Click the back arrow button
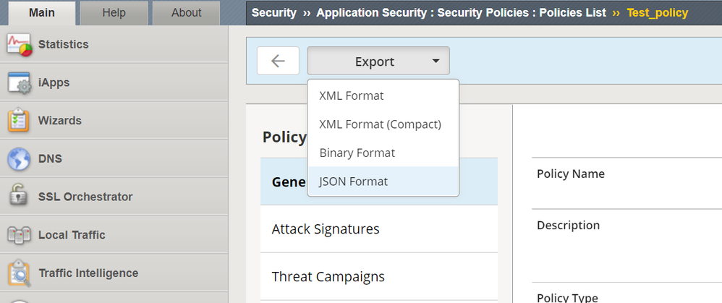 click(278, 61)
